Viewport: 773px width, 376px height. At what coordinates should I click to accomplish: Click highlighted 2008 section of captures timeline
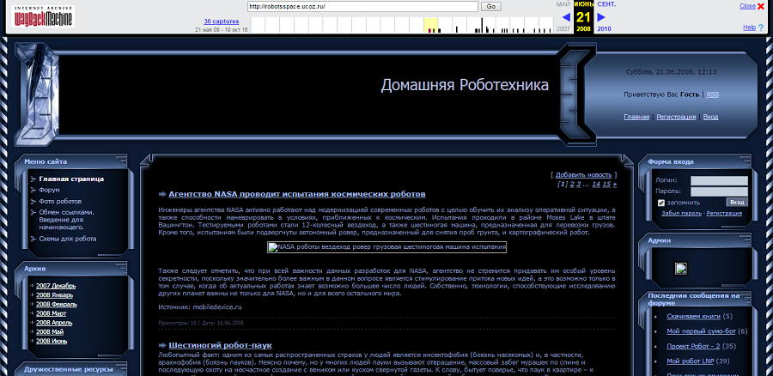tap(431, 25)
